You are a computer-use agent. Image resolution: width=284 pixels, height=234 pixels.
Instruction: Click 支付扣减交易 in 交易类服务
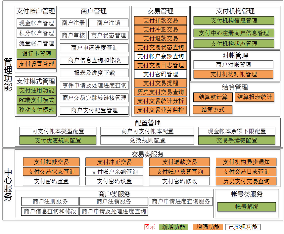pyautogui.click(x=51, y=162)
